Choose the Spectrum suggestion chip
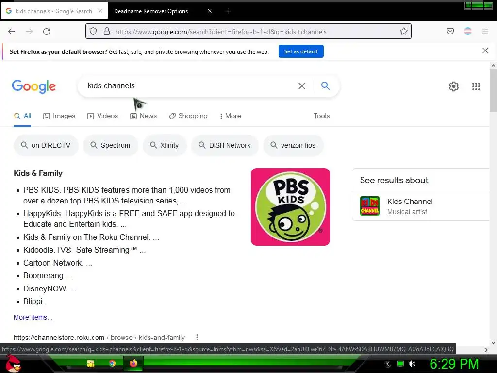497x373 pixels. [111, 145]
